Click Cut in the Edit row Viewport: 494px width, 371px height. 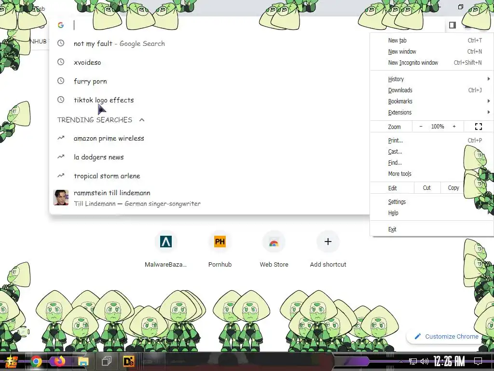(x=426, y=188)
